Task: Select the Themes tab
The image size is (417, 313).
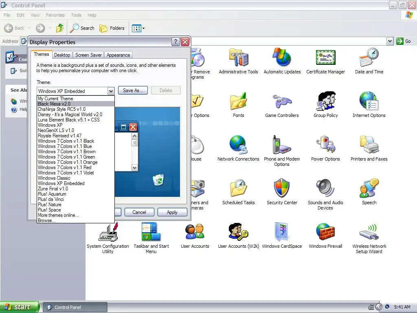Action: coord(42,54)
